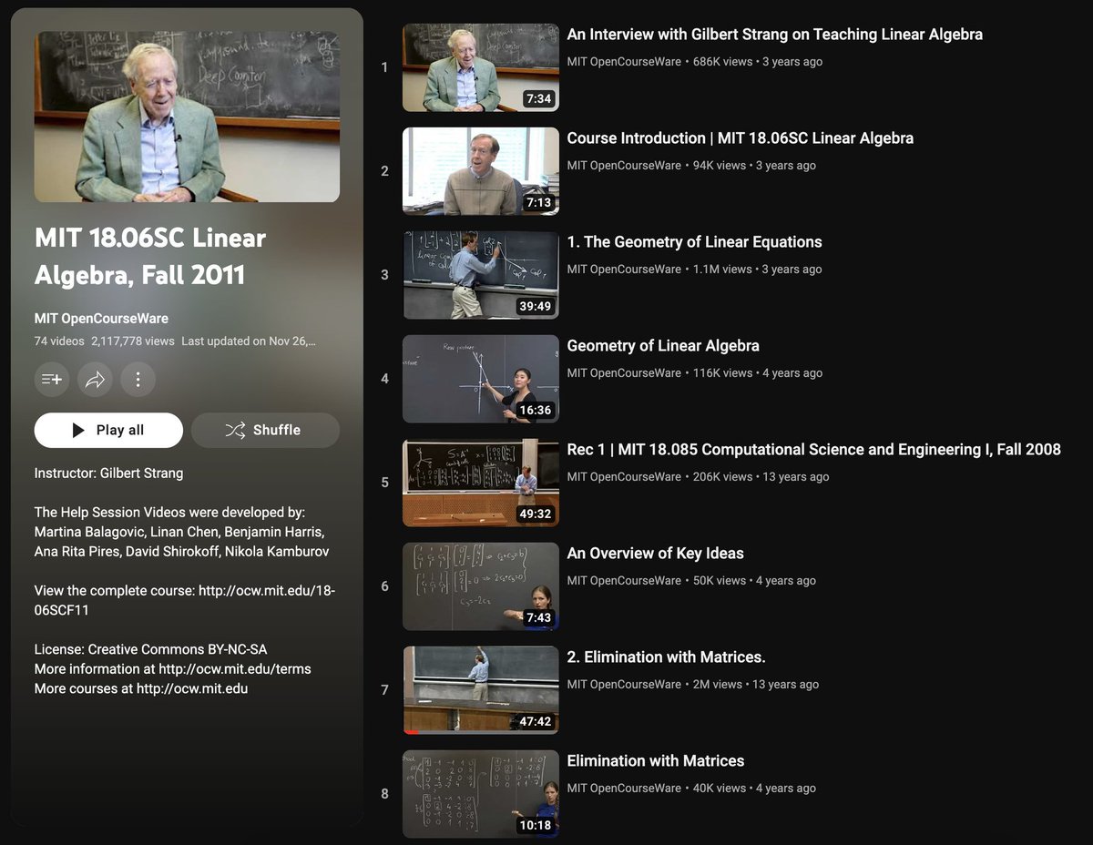Open the MIT OpenCourseWare channel under playlist title
Image resolution: width=1093 pixels, height=845 pixels.
(101, 319)
